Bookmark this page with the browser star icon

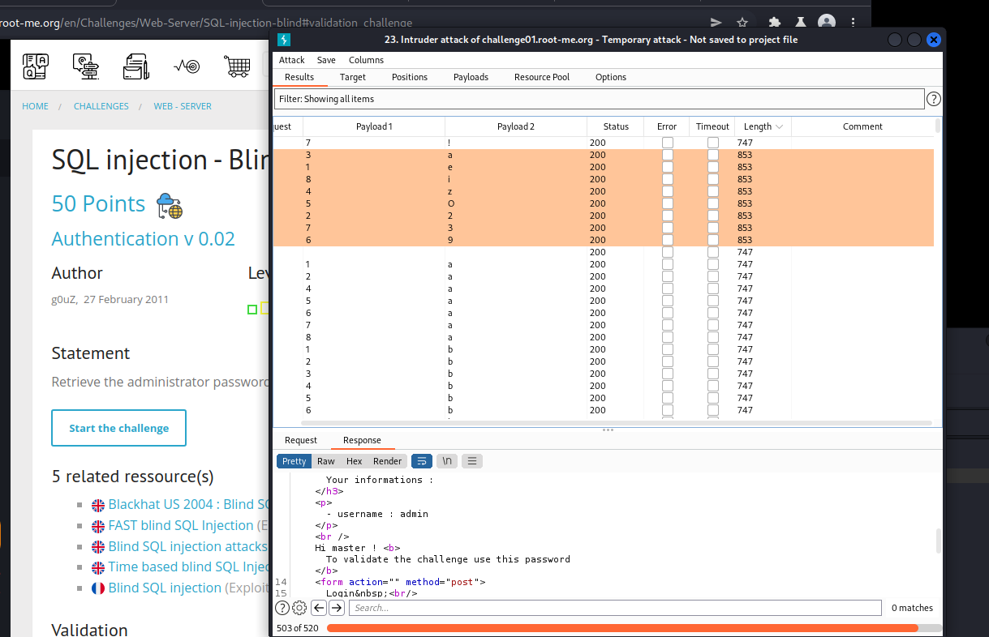(742, 23)
